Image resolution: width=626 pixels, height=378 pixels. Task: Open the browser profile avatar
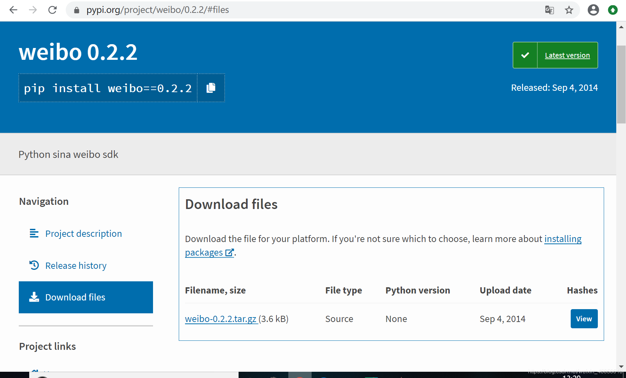(593, 10)
